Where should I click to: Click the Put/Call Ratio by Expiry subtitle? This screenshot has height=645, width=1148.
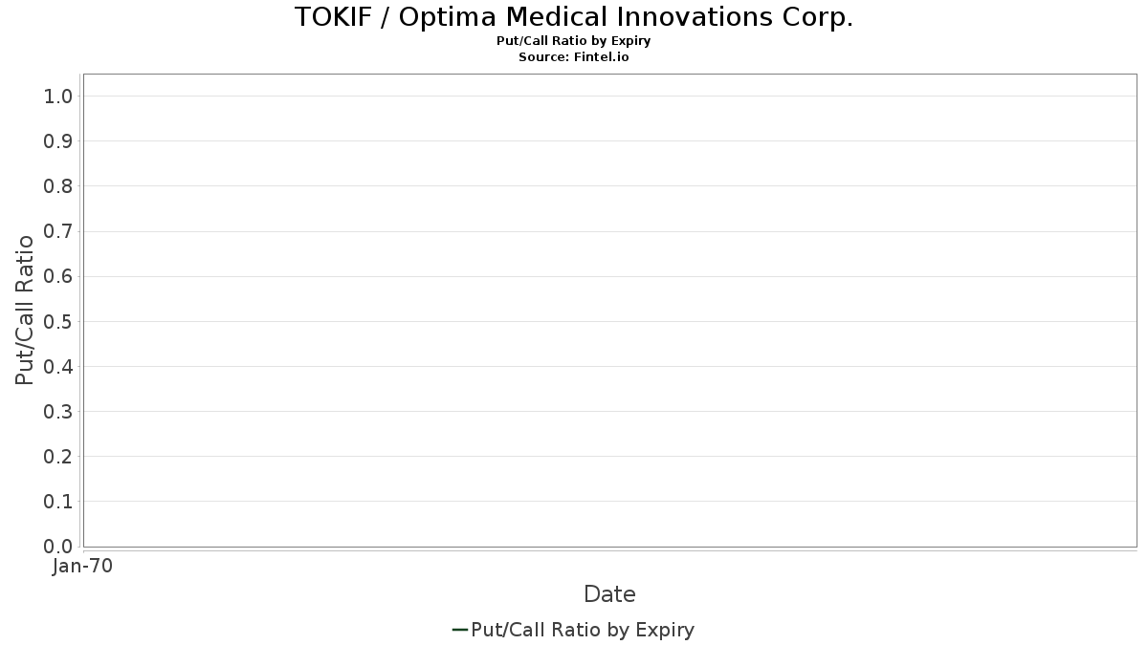click(574, 41)
